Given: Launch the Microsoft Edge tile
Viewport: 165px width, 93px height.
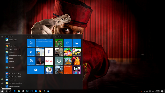Looking at the screenshot, I should click(x=31, y=52).
